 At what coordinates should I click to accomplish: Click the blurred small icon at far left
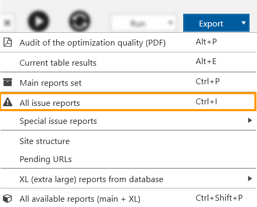(7, 23)
